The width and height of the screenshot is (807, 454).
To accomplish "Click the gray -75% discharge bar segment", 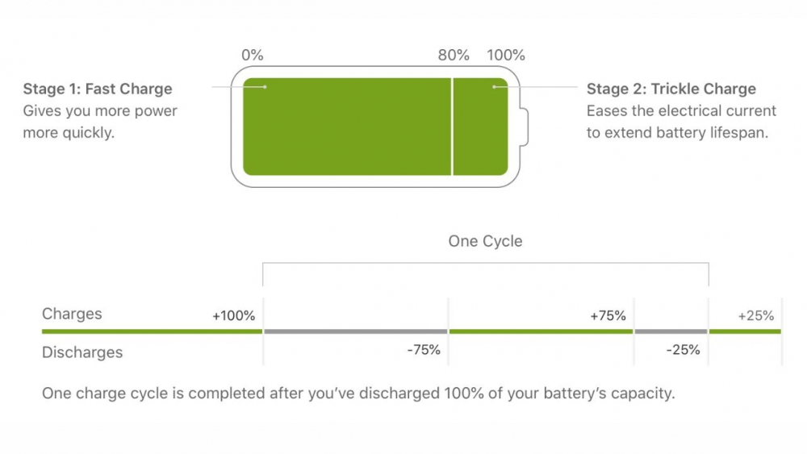I will point(355,331).
